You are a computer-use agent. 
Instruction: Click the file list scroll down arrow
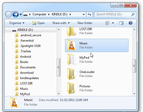coord(134,94)
